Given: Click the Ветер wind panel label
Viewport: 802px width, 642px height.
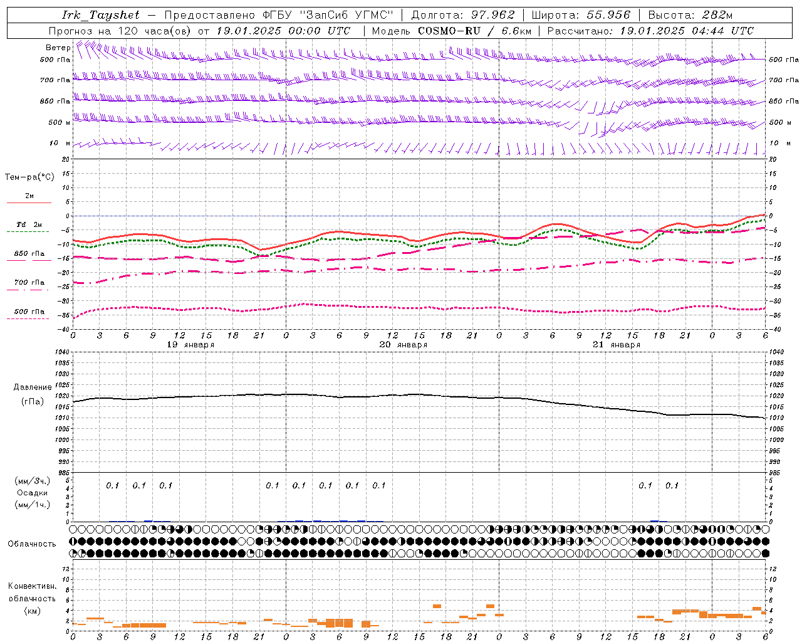Looking at the screenshot, I should point(58,48).
